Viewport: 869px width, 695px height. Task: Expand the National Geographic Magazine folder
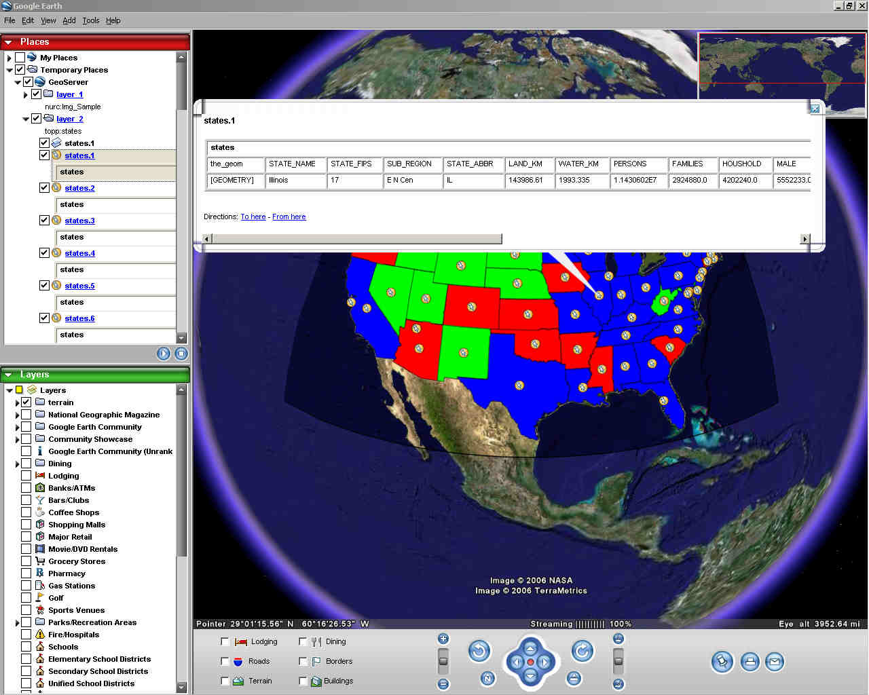pyautogui.click(x=18, y=415)
